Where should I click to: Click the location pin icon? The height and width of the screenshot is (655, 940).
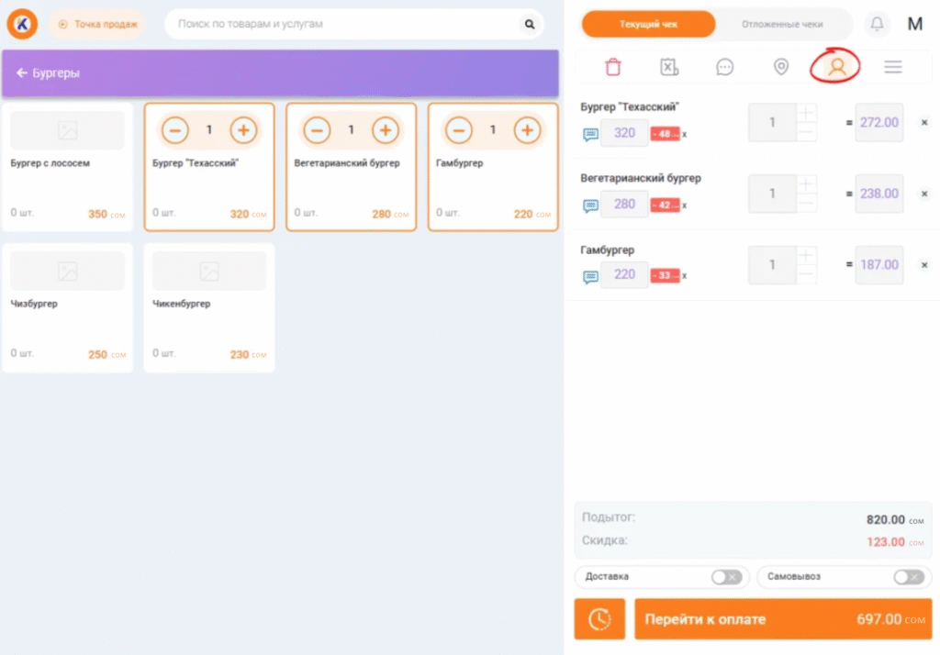click(x=781, y=67)
